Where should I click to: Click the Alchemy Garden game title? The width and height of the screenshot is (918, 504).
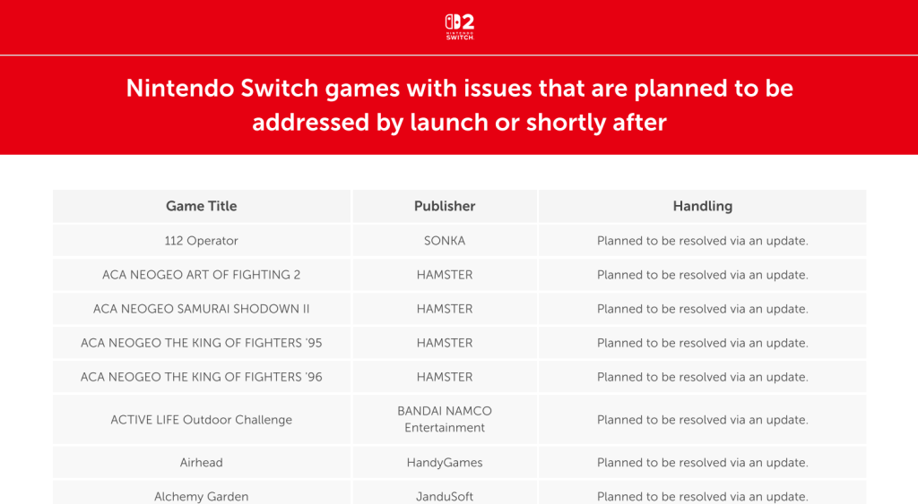click(x=202, y=497)
